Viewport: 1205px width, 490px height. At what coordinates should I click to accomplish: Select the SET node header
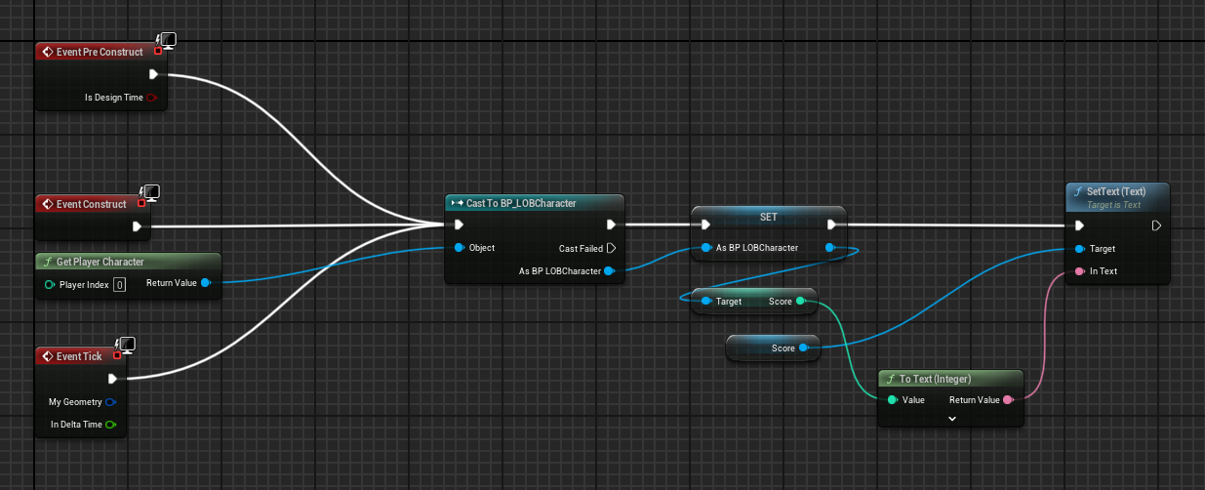(x=769, y=215)
